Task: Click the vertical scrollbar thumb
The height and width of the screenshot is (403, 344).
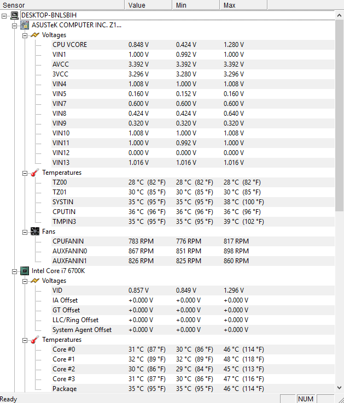Action: coord(339,116)
